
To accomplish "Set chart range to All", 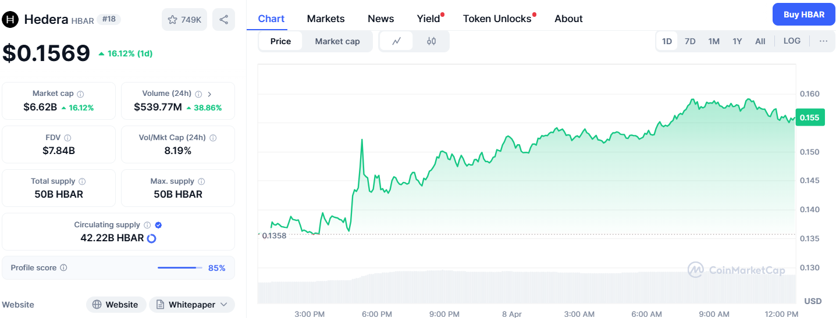I will [x=760, y=41].
